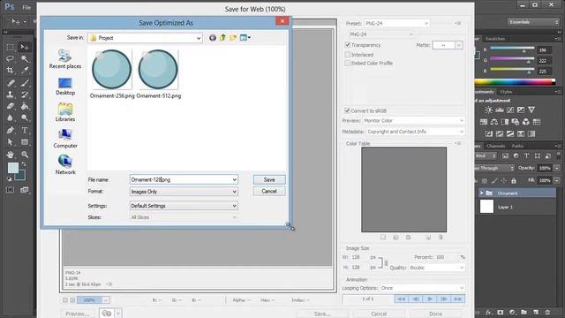
Task: Switch to the Styles tab
Action: pyautogui.click(x=506, y=92)
